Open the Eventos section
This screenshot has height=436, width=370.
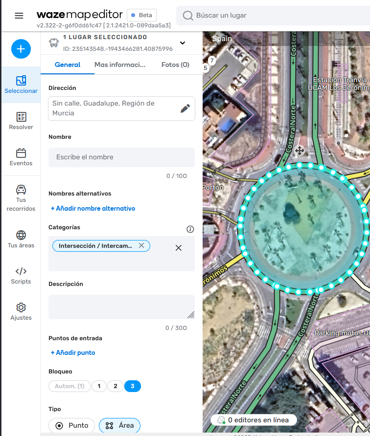click(x=21, y=157)
